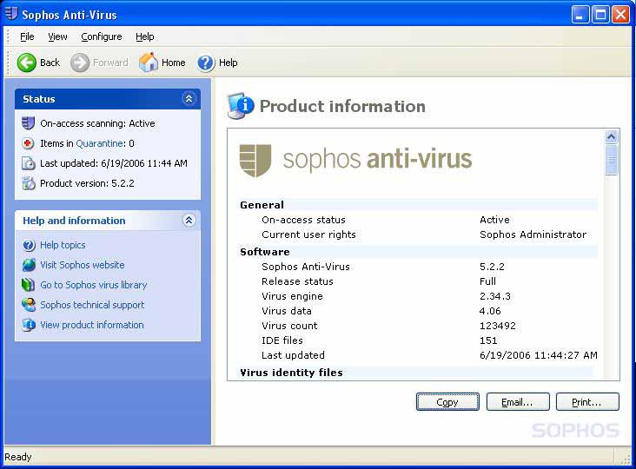Collapse the Help and information panel
Screen dimensions: 636x469
(189, 221)
